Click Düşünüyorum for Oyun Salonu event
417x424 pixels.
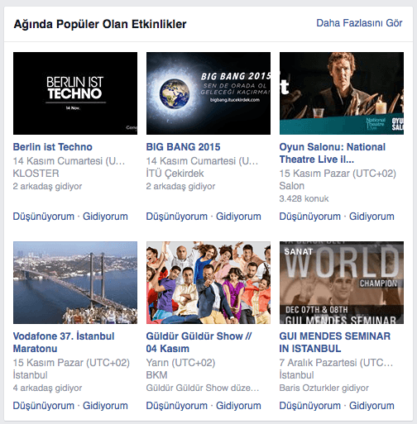[x=310, y=217]
